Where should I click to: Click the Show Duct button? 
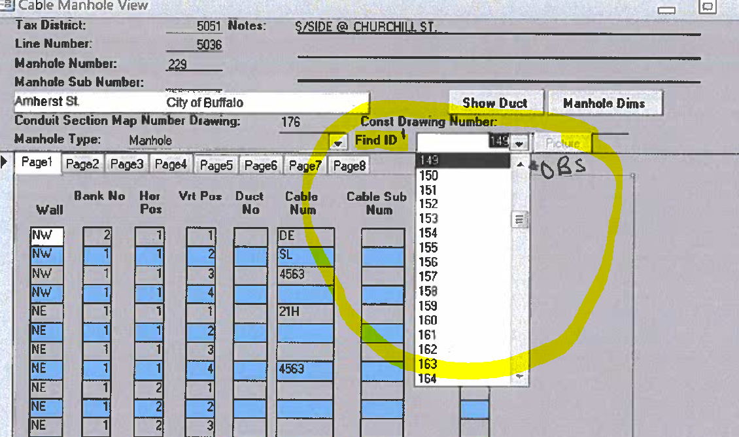pyautogui.click(x=496, y=103)
